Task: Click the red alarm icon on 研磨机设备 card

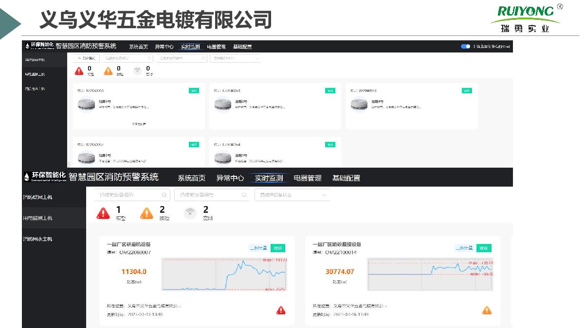Action: (x=281, y=310)
